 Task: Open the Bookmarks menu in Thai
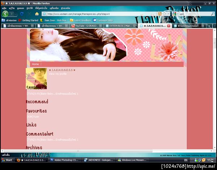[41, 8]
